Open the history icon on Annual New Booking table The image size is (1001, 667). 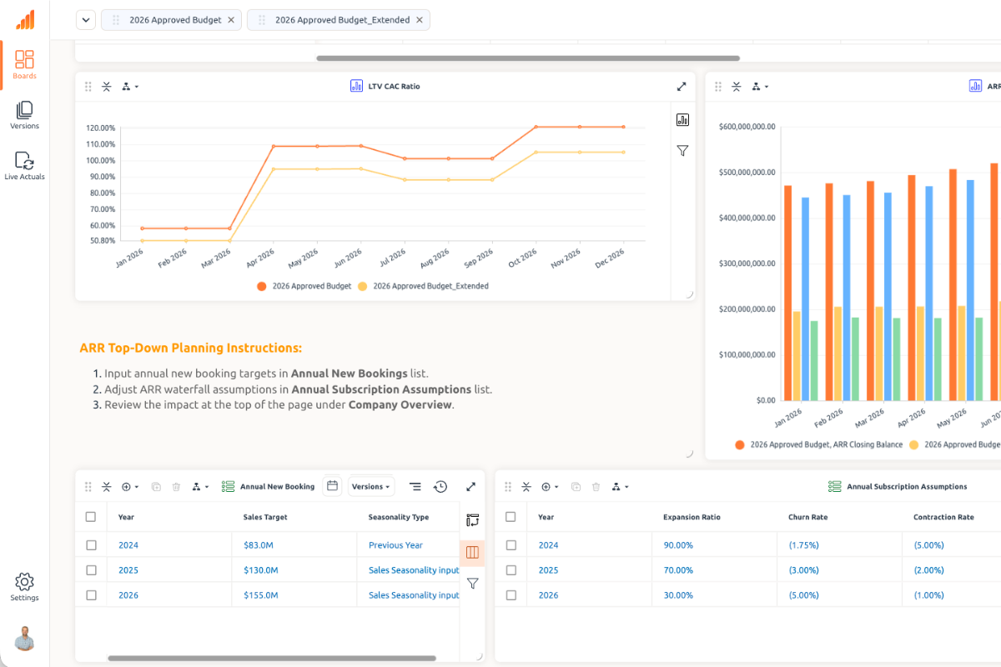click(x=440, y=486)
